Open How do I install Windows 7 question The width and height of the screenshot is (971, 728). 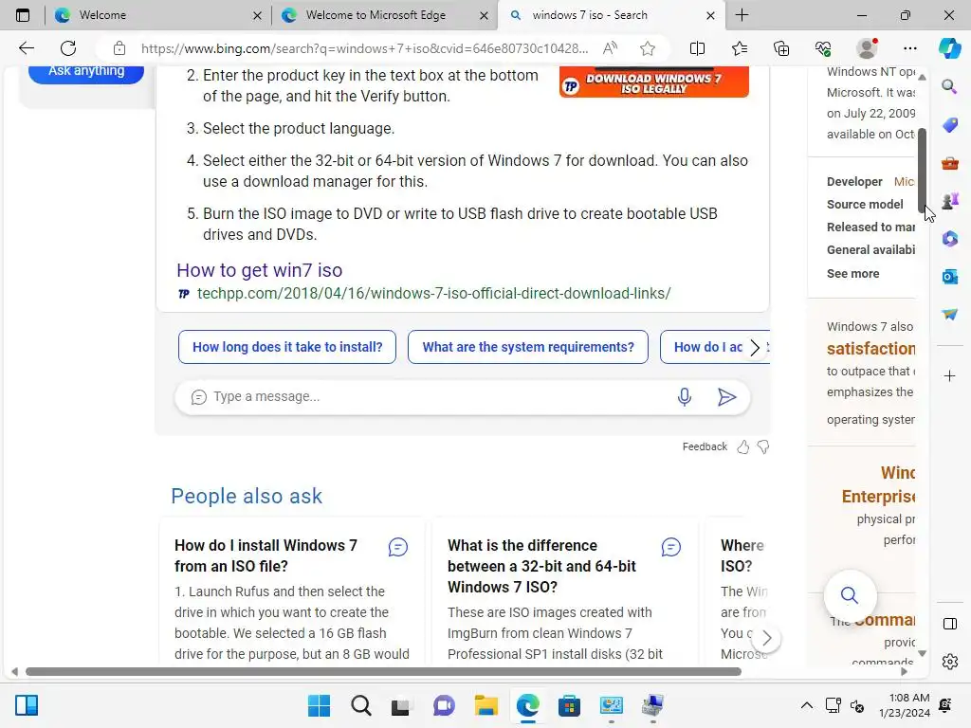pos(266,555)
